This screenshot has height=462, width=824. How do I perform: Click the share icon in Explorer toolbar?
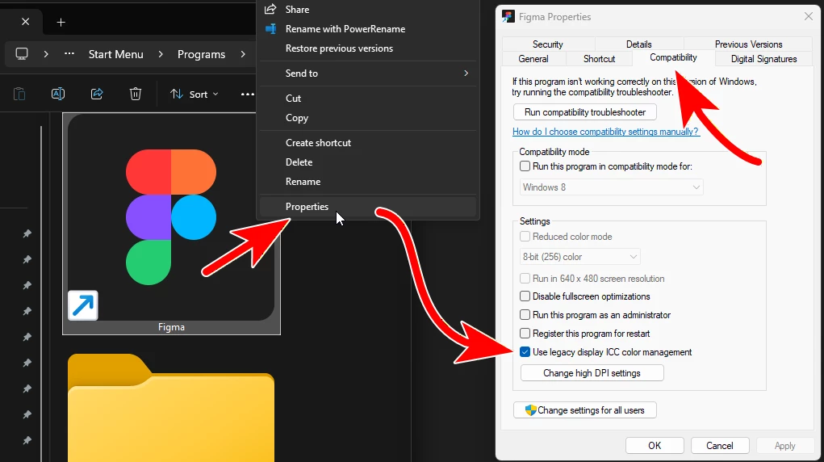97,94
